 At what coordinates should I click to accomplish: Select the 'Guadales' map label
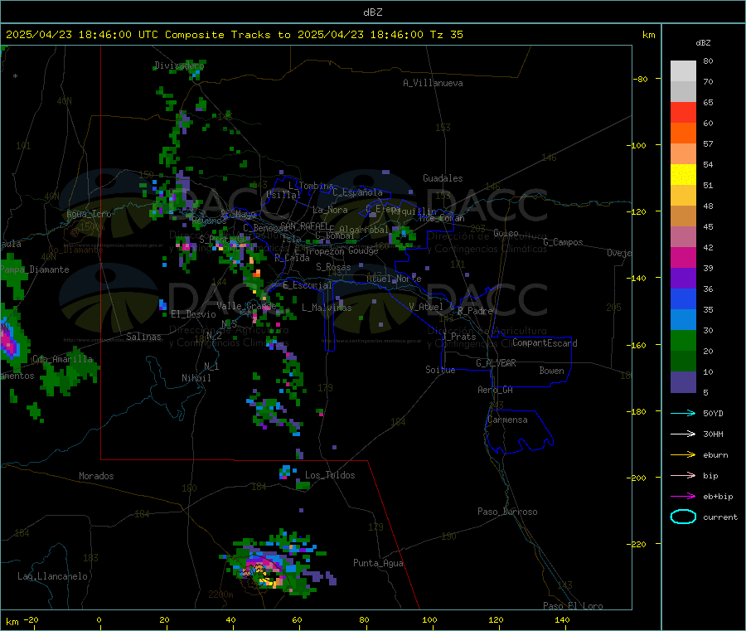click(x=443, y=178)
